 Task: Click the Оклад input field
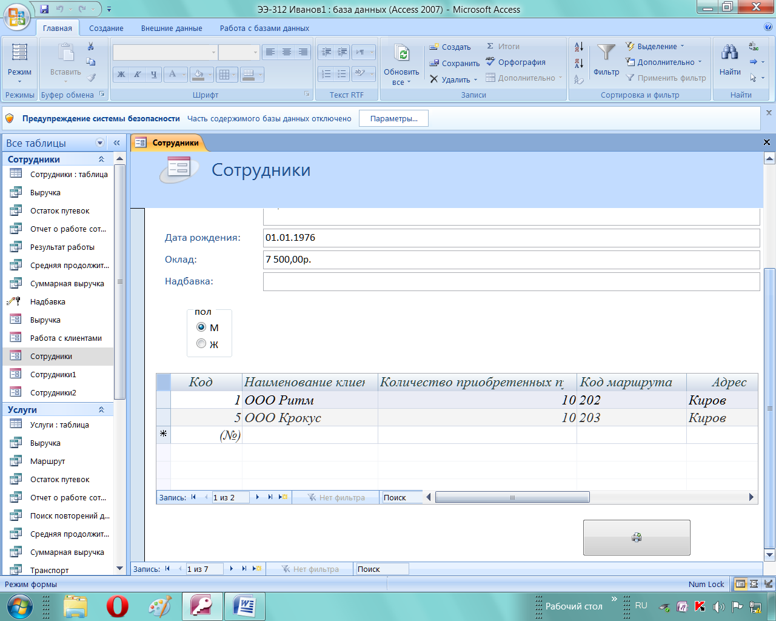[x=512, y=260]
